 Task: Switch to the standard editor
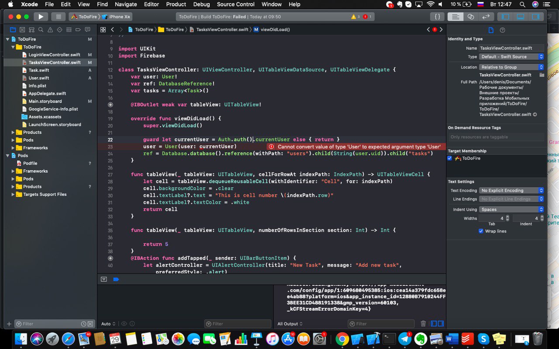(455, 17)
